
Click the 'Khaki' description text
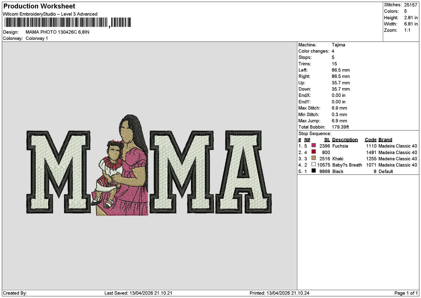coord(338,159)
